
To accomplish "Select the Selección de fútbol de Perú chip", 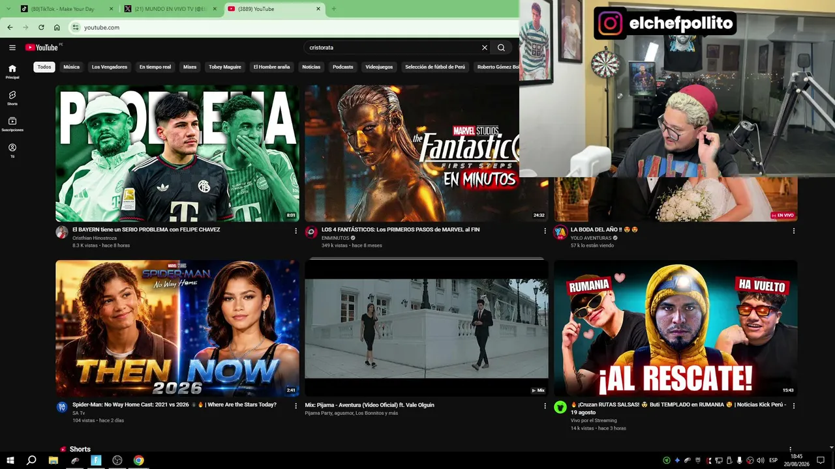I will point(435,67).
